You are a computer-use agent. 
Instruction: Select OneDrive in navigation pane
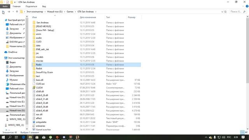click(x=13, y=52)
